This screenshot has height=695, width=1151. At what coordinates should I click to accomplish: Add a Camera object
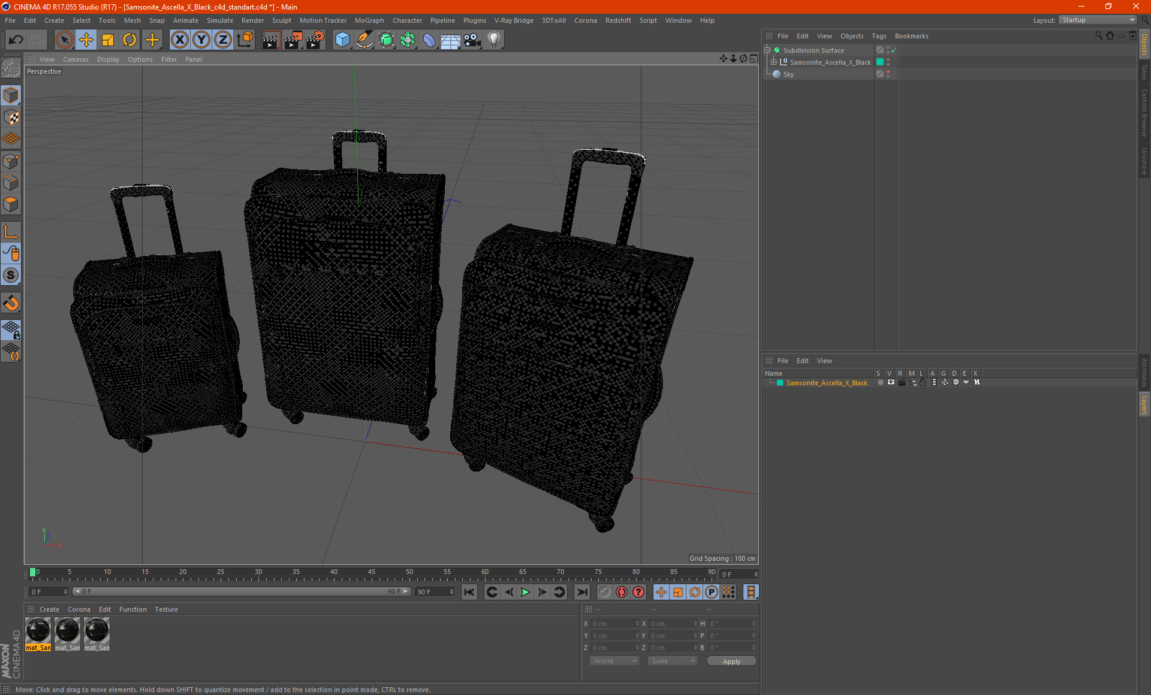(x=472, y=40)
